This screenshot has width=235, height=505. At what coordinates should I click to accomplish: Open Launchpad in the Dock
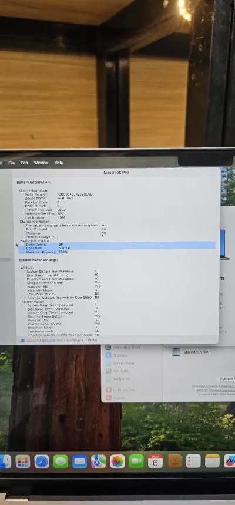tap(23, 461)
